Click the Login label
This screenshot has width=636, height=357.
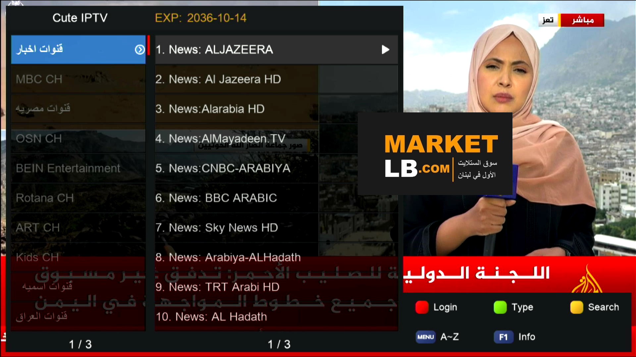445,307
